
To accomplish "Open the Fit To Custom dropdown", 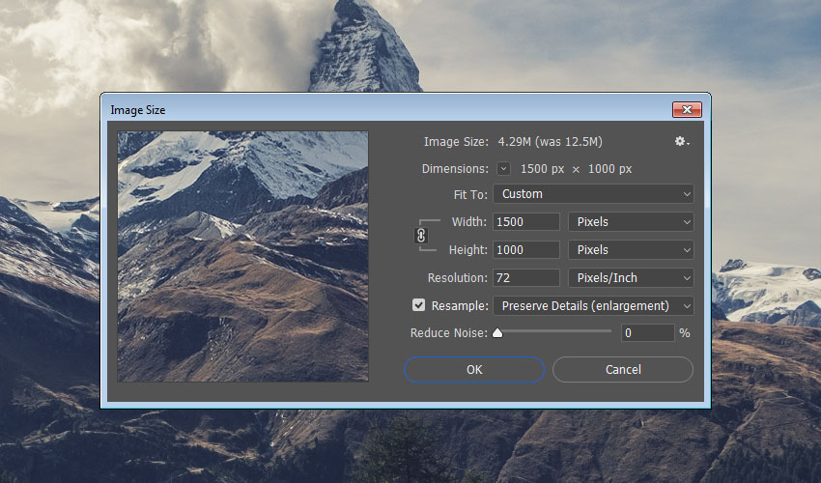I will click(x=593, y=194).
